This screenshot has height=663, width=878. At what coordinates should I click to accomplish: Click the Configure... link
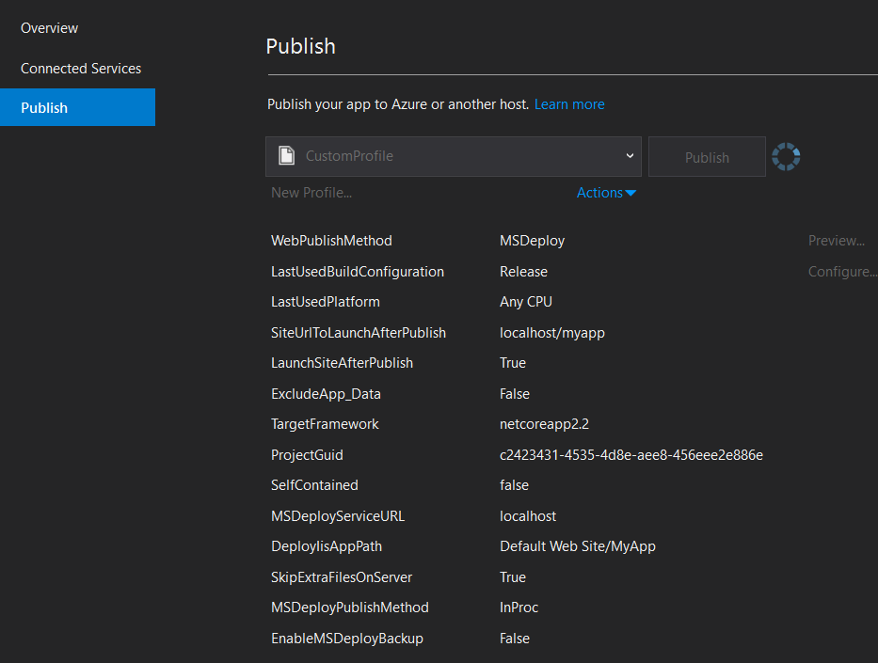pyautogui.click(x=841, y=271)
